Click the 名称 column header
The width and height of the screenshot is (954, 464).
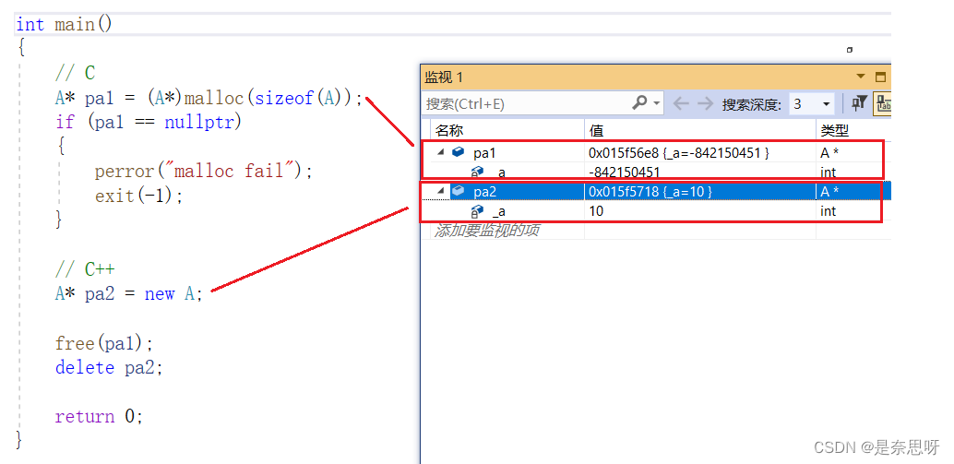coord(449,130)
